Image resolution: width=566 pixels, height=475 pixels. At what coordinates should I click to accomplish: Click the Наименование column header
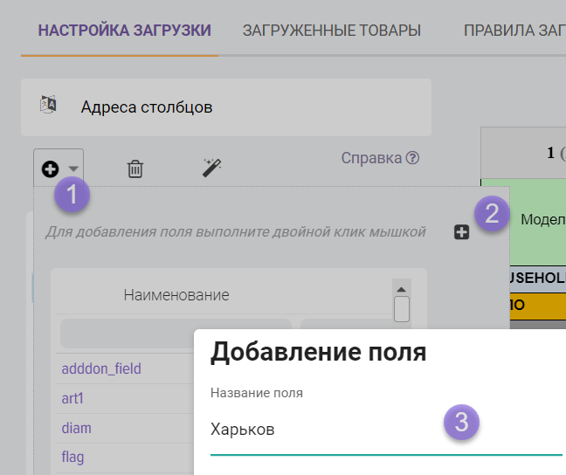176,295
